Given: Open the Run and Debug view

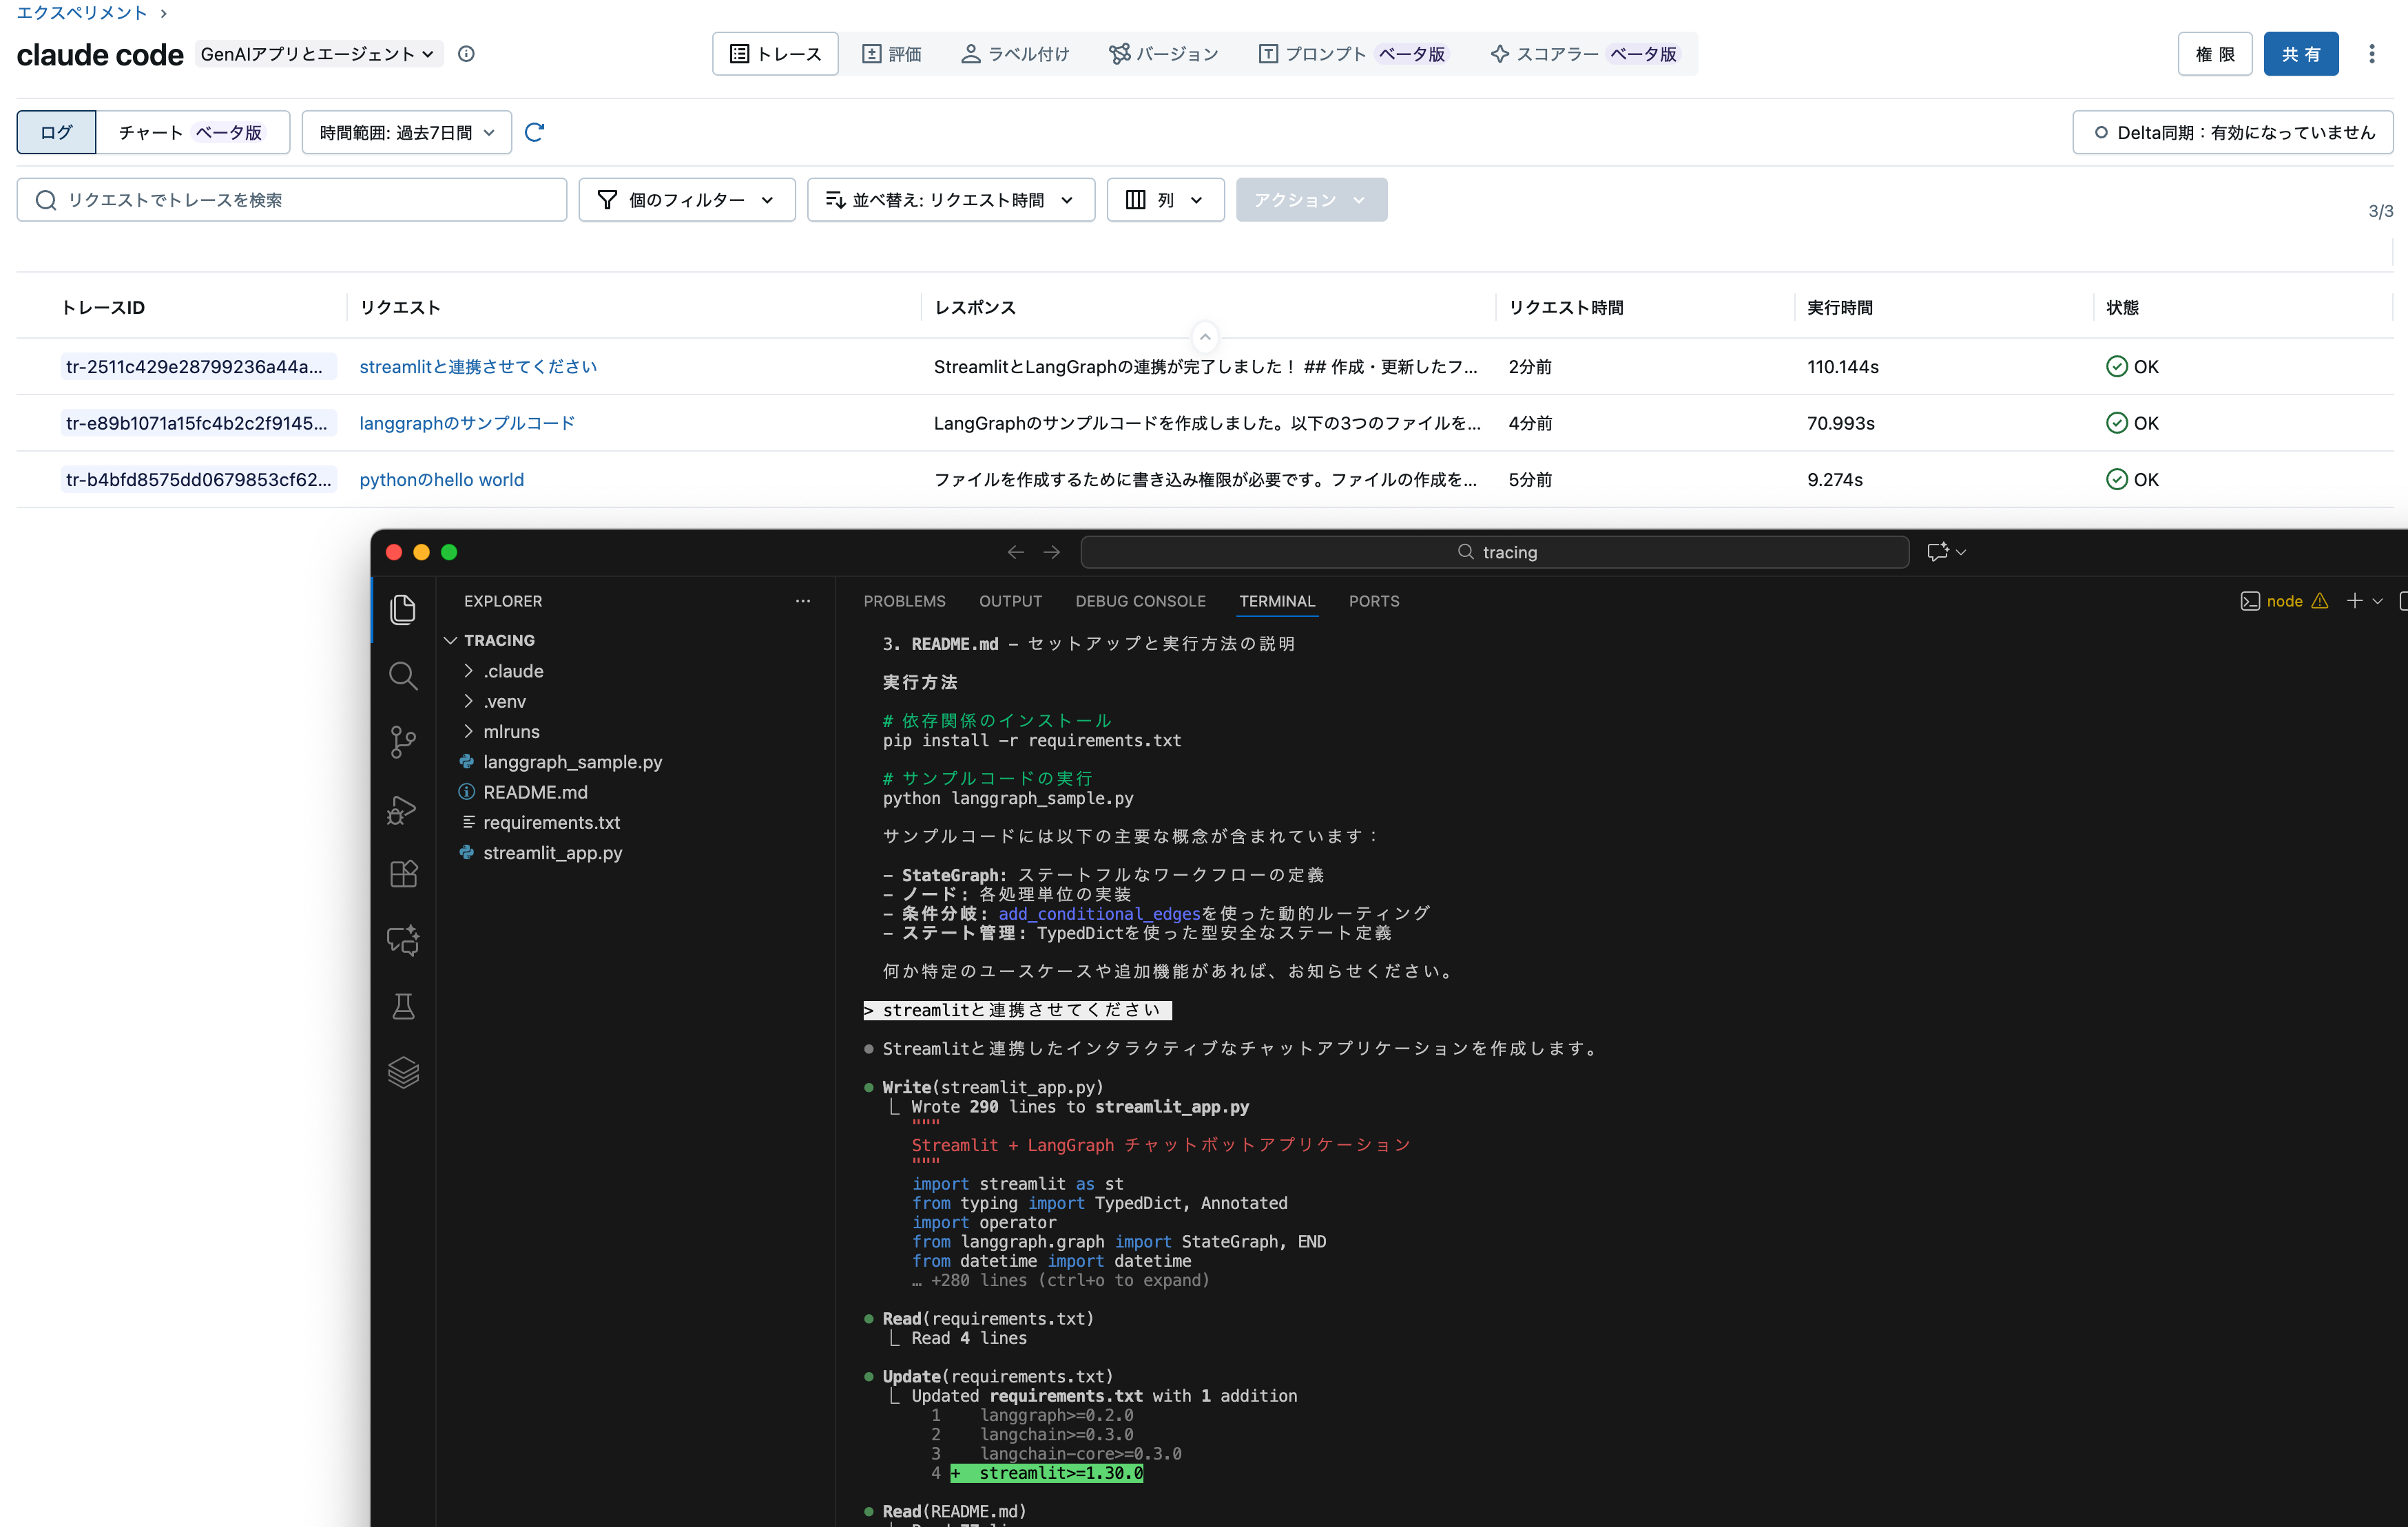Looking at the screenshot, I should [x=403, y=810].
